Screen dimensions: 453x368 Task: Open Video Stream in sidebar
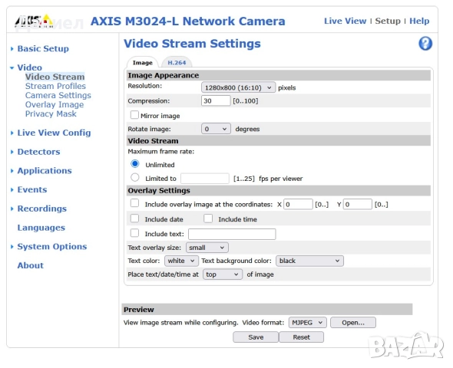point(55,77)
